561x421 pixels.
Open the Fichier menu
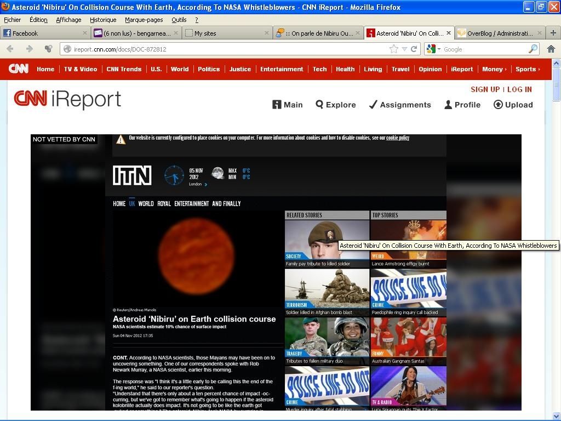(x=12, y=20)
